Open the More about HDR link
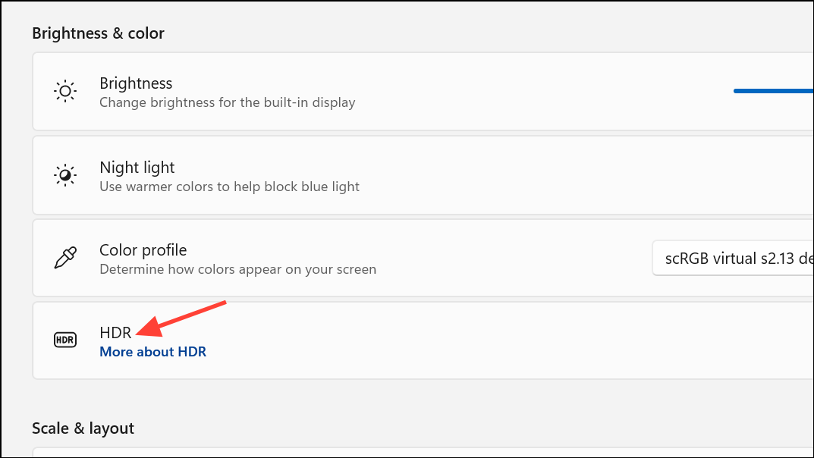The image size is (814, 458). pyautogui.click(x=152, y=352)
